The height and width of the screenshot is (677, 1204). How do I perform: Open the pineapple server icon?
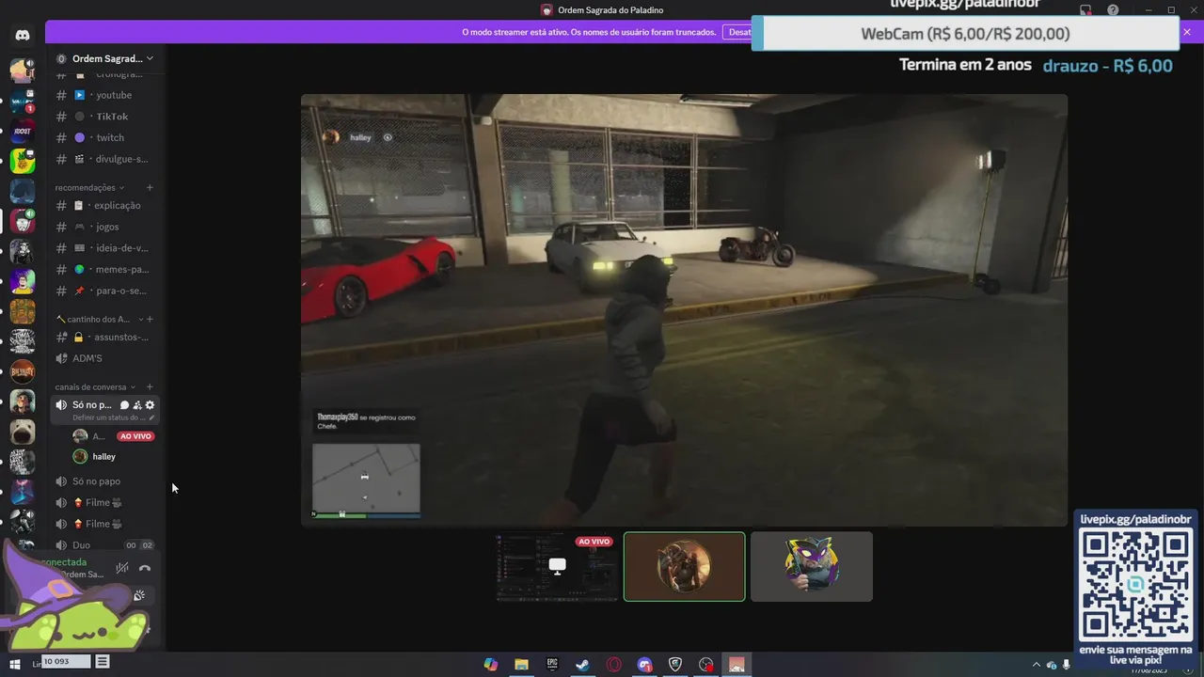(23, 161)
